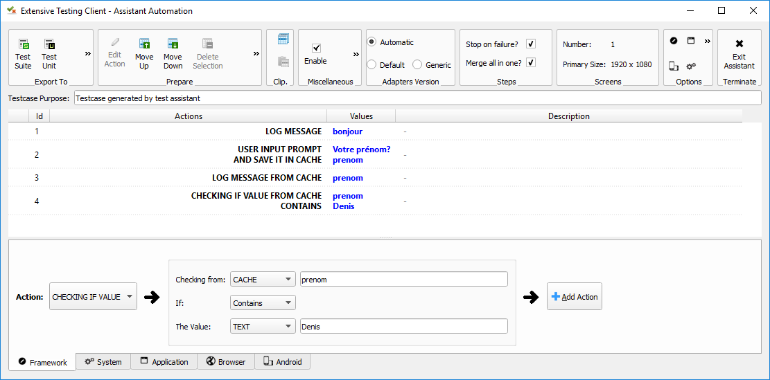Click the Screens Number value 1
770x380 pixels.
tap(613, 44)
